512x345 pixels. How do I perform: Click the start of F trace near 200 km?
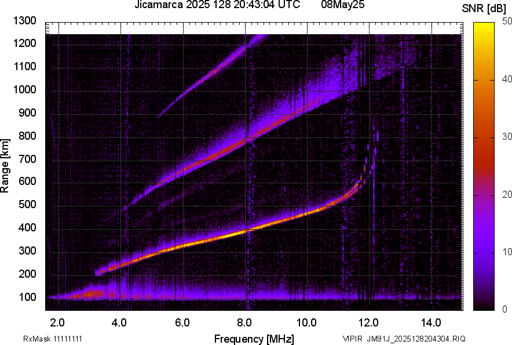tap(98, 272)
